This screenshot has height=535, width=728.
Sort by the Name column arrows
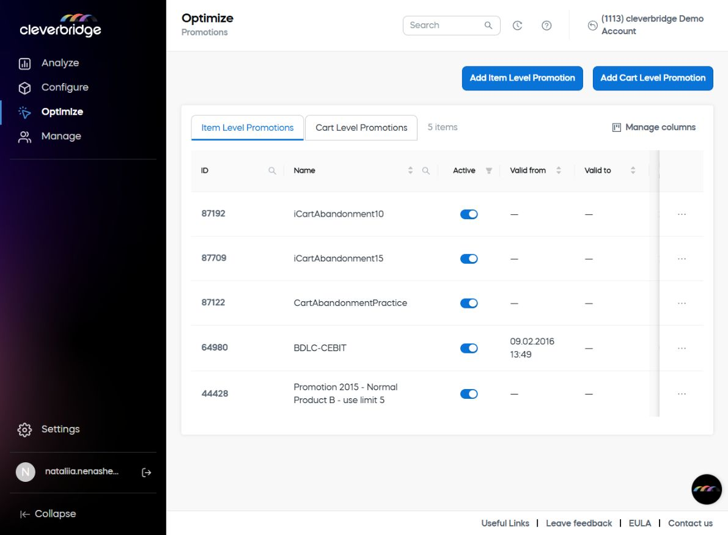[410, 170]
